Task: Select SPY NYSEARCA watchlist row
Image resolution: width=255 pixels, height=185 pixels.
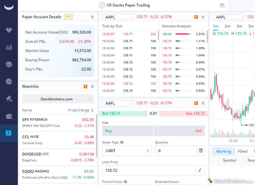Action: (58, 123)
